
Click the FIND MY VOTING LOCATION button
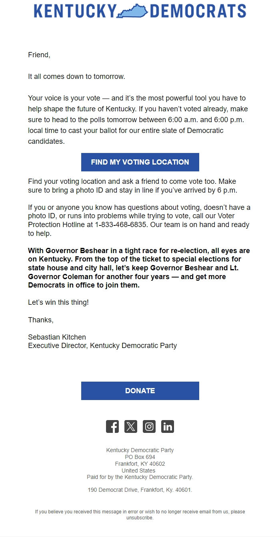click(140, 162)
